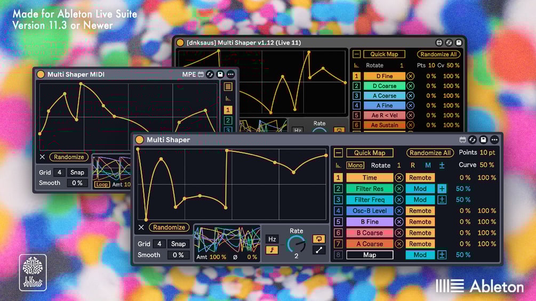Click plus-minus polarity icon on Map row 8
This screenshot has width=536, height=301.
pyautogui.click(x=442, y=255)
